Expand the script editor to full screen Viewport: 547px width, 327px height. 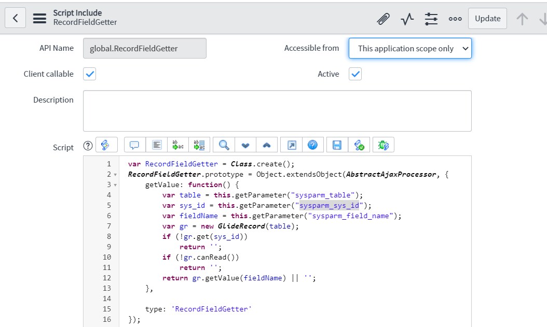pyautogui.click(x=291, y=145)
